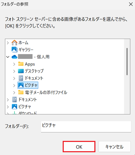The height and width of the screenshot is (155, 135).
Task: Select the Apps folder icon
Action: pos(21,64)
